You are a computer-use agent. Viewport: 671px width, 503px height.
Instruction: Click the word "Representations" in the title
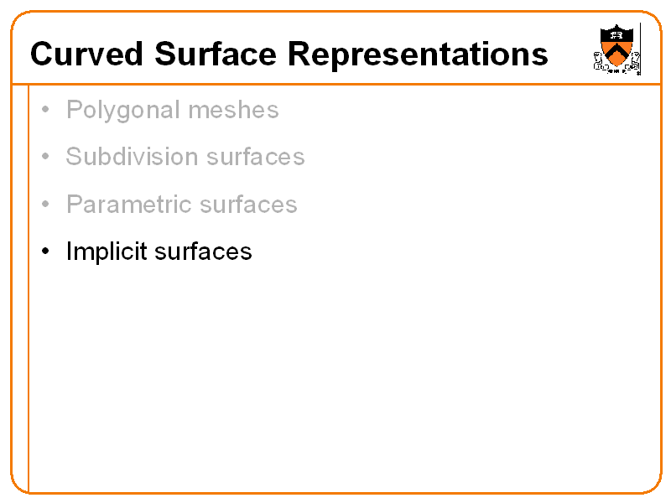tap(419, 54)
